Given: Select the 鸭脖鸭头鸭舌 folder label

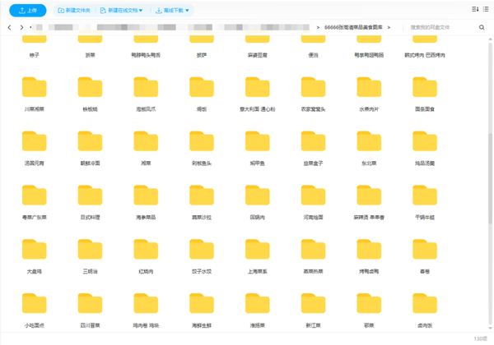Looking at the screenshot, I should coord(146,55).
